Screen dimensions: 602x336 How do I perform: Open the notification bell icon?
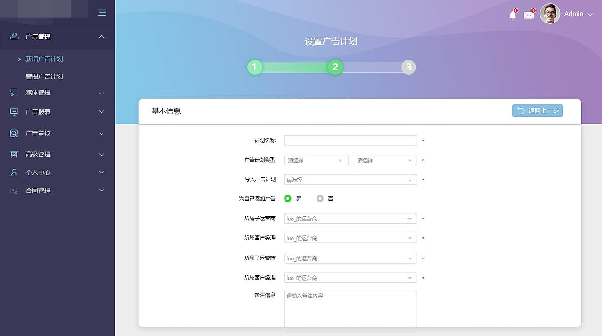[x=513, y=15]
